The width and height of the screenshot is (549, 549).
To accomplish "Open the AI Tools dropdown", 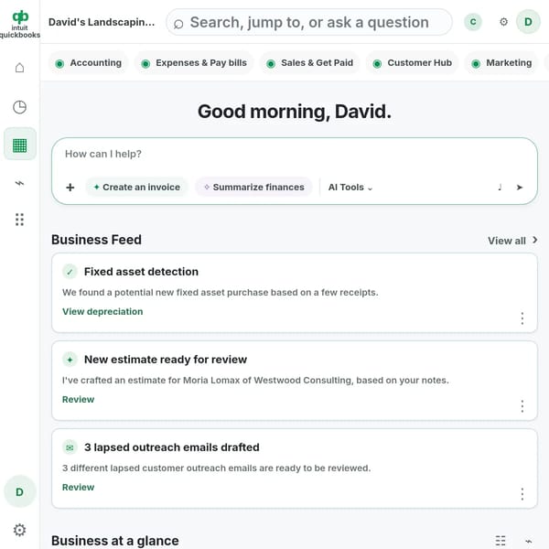I will click(350, 188).
